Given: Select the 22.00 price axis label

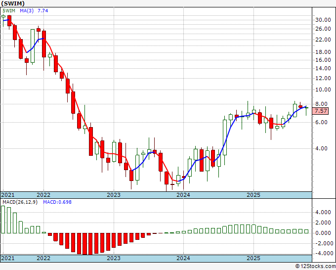Looking at the screenshot, I should click(323, 40).
